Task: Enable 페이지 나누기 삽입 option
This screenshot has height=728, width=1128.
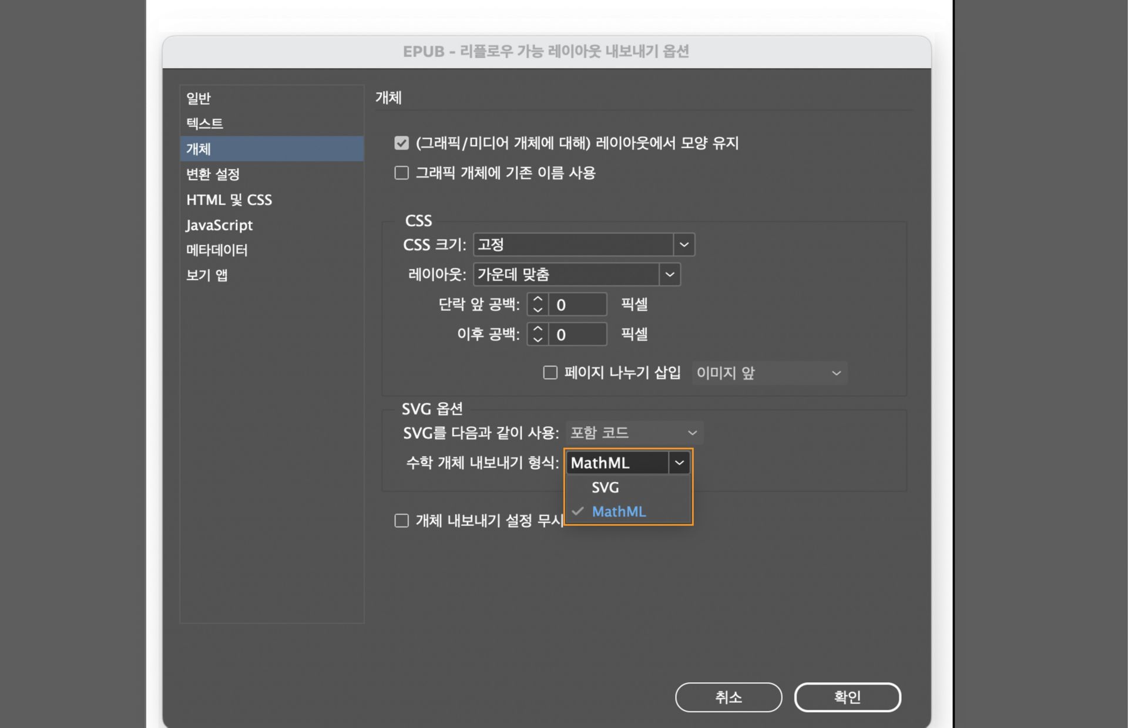Action: (550, 372)
